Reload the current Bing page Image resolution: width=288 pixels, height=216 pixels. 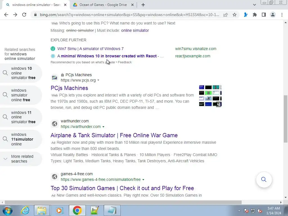(x=24, y=15)
